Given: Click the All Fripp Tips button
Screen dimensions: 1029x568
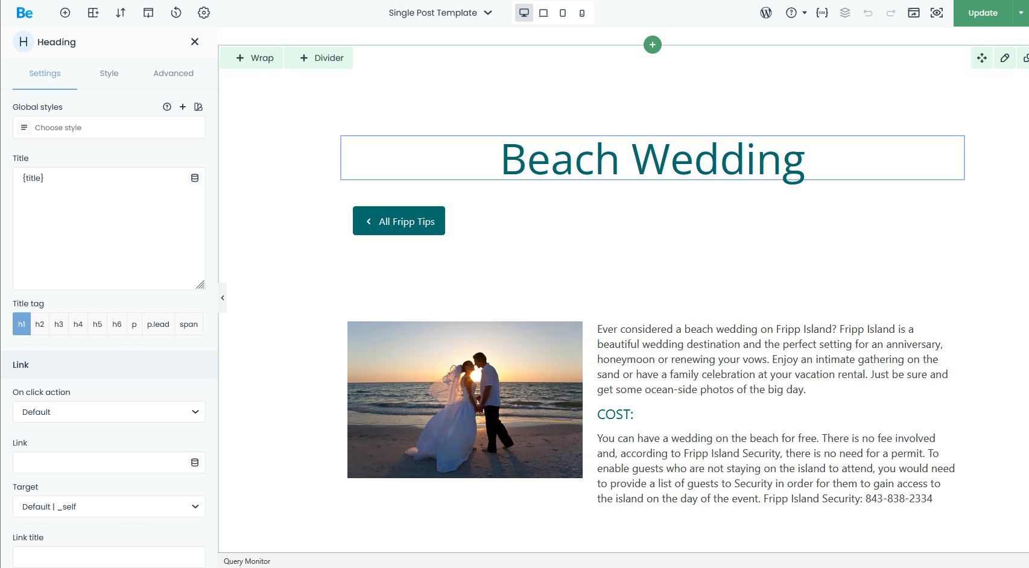Looking at the screenshot, I should 399,221.
